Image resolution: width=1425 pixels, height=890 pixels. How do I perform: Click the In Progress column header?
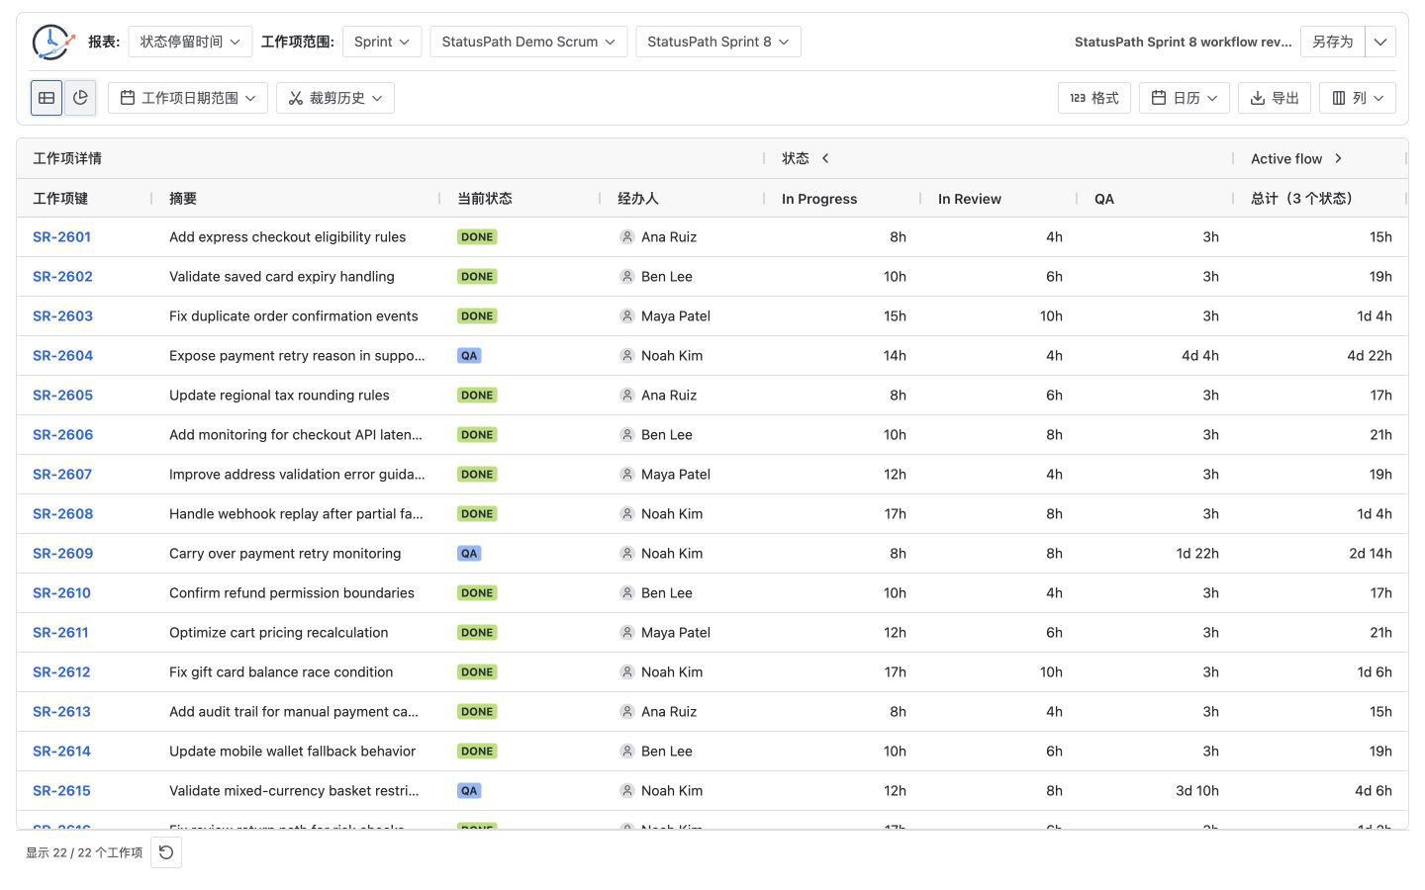pyautogui.click(x=819, y=199)
